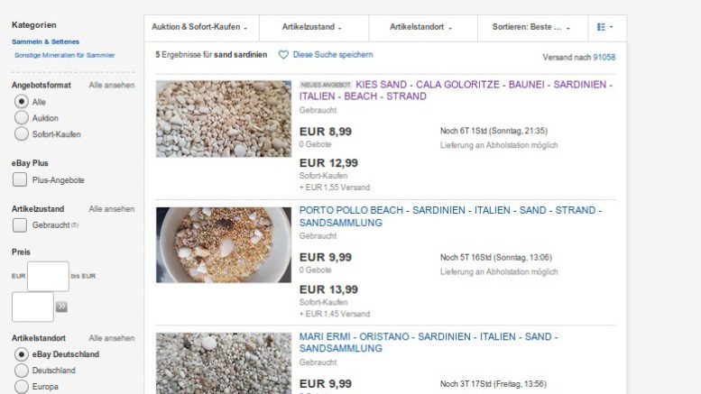The height and width of the screenshot is (394, 701).
Task: Open the list view layout icon
Action: (604, 27)
